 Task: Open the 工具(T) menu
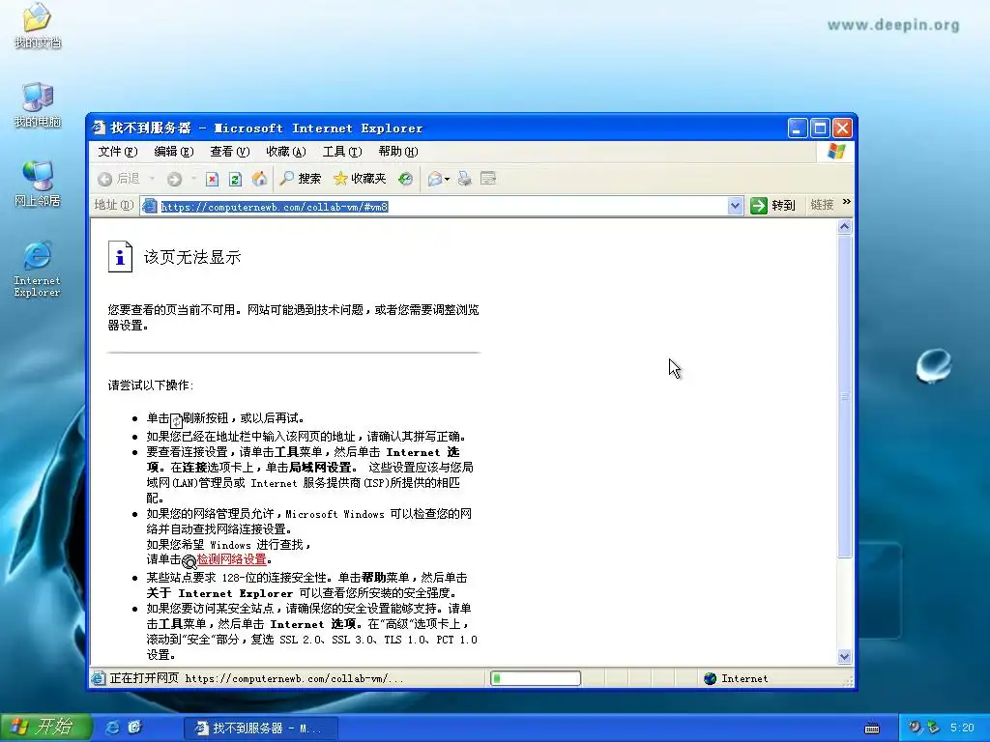342,152
